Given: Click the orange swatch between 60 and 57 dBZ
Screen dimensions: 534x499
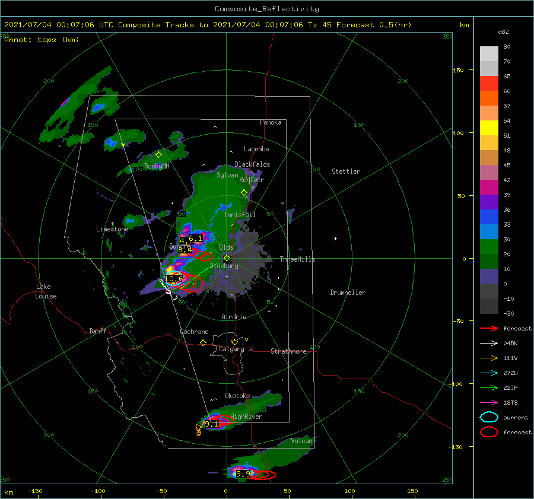Looking at the screenshot, I should 489,98.
